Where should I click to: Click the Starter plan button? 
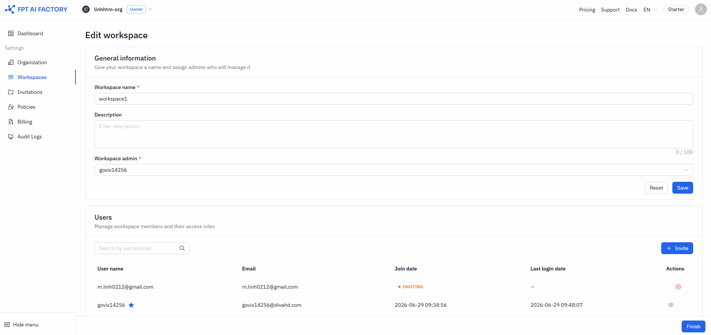pyautogui.click(x=676, y=9)
